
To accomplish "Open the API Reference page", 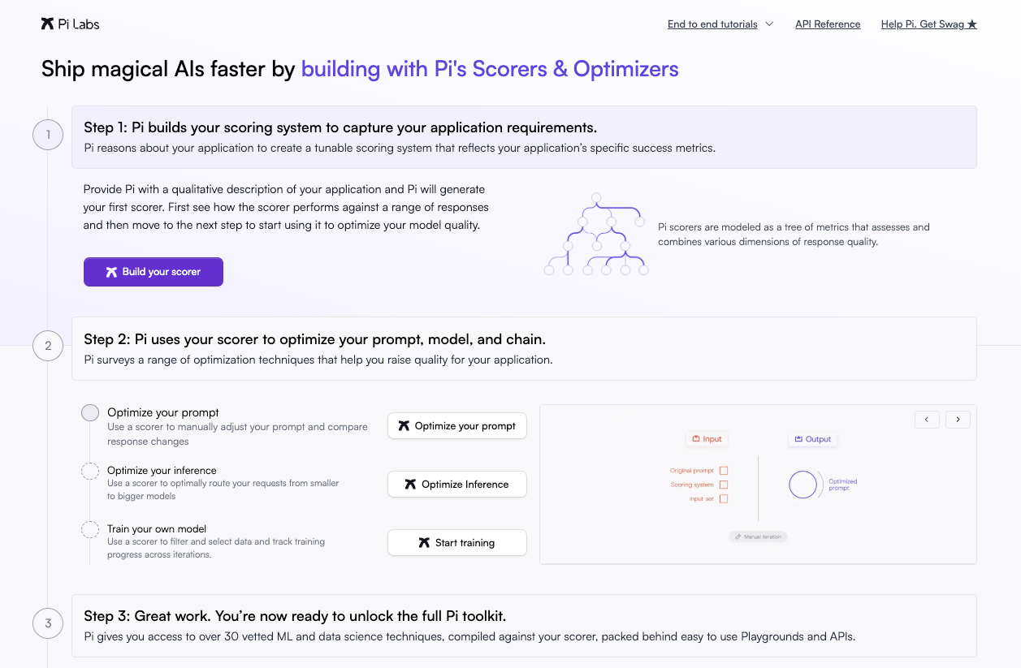I will click(x=828, y=24).
